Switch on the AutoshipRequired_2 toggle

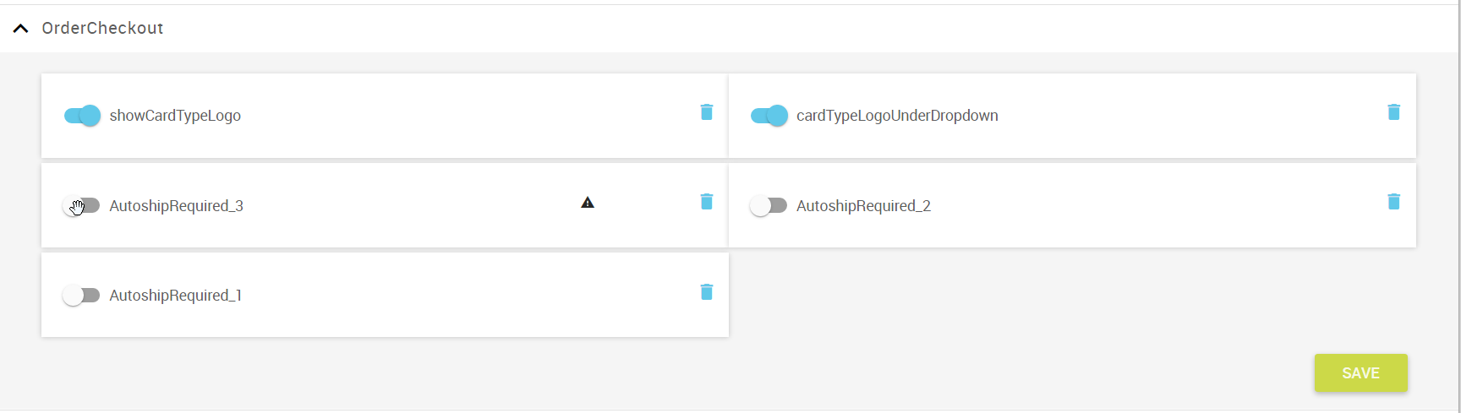click(769, 205)
